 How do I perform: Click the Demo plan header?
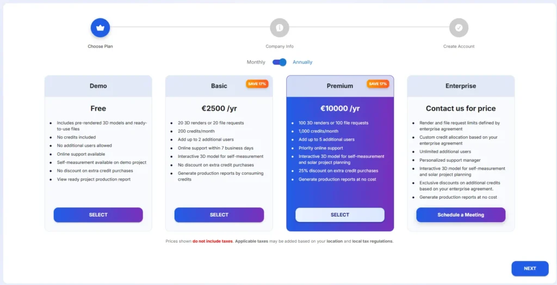[98, 86]
